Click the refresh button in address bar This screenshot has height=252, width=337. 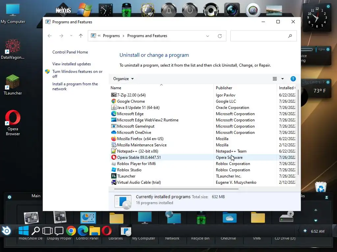pyautogui.click(x=220, y=36)
